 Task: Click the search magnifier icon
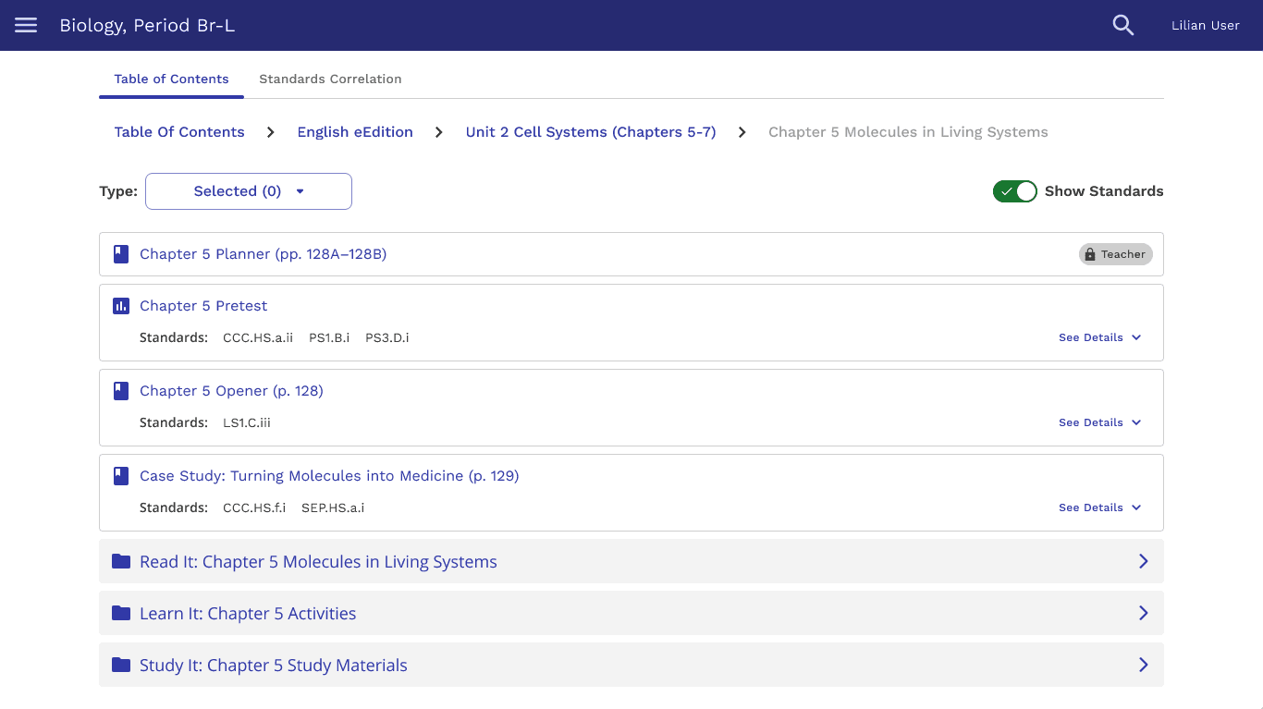[x=1122, y=25]
